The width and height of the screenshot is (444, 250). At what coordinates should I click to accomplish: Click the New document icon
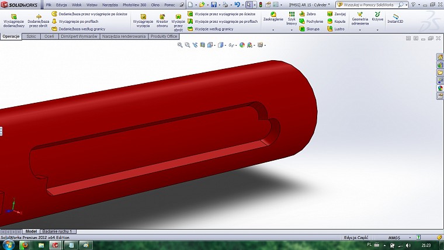point(190,5)
